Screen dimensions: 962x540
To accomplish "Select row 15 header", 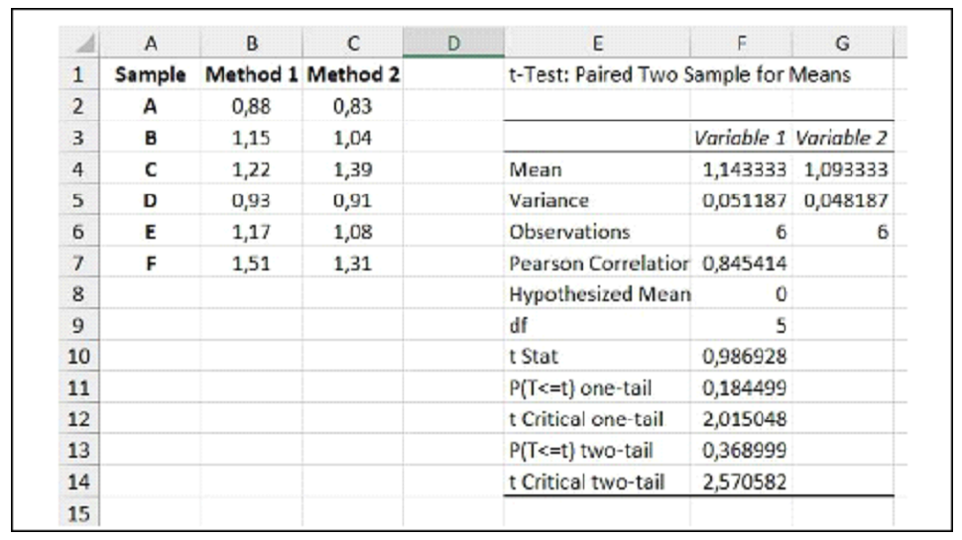I will [82, 514].
